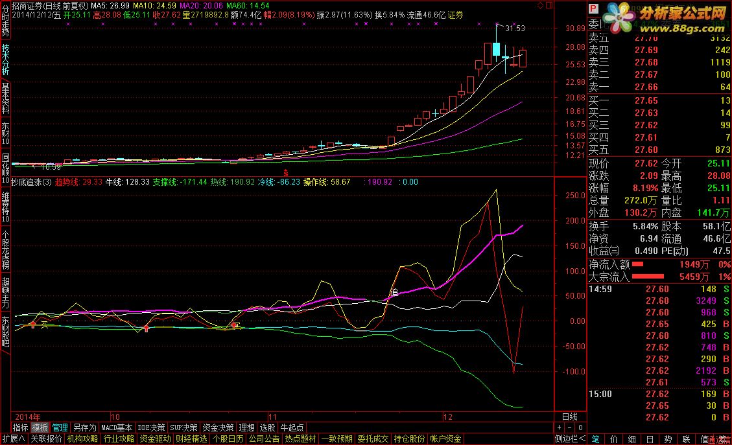
Task: Open the 一致预期 tab
Action: 337,439
